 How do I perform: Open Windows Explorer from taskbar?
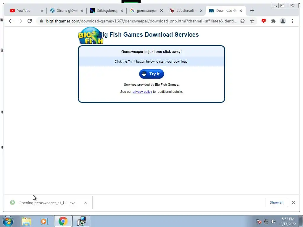26,221
